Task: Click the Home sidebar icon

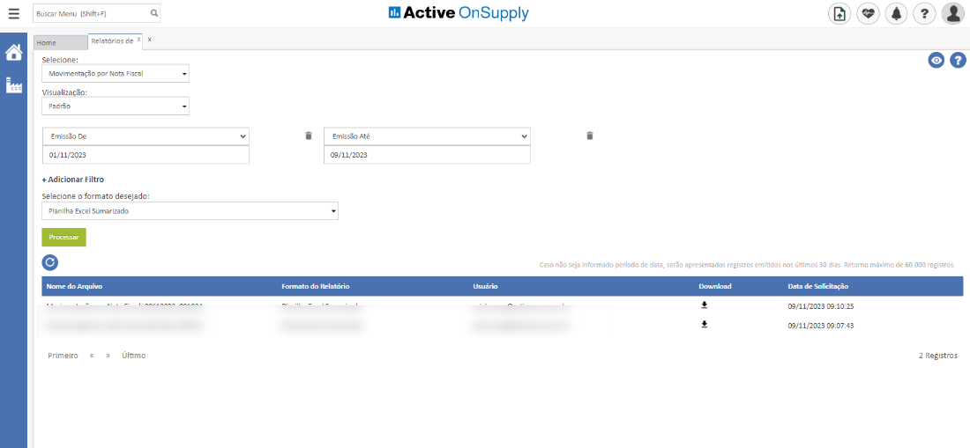Action: coord(13,52)
